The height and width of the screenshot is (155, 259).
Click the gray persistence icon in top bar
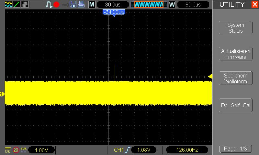pyautogui.click(x=25, y=5)
